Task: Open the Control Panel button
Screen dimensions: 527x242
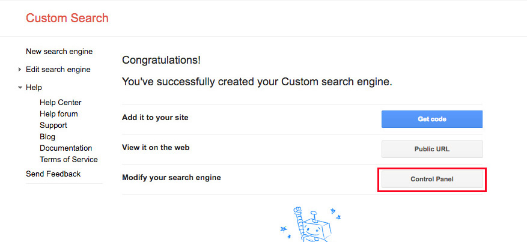Action: (x=432, y=179)
